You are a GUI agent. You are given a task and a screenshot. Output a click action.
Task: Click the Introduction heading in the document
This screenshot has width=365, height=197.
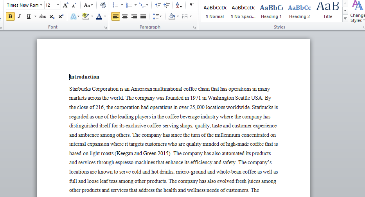(x=84, y=77)
